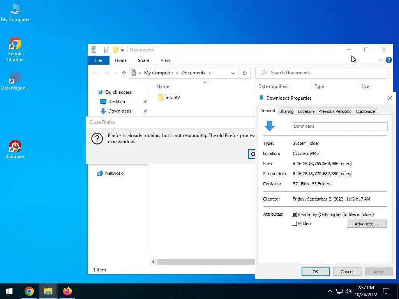Select Desktop in navigation pane
This screenshot has height=299, width=399.
(117, 102)
